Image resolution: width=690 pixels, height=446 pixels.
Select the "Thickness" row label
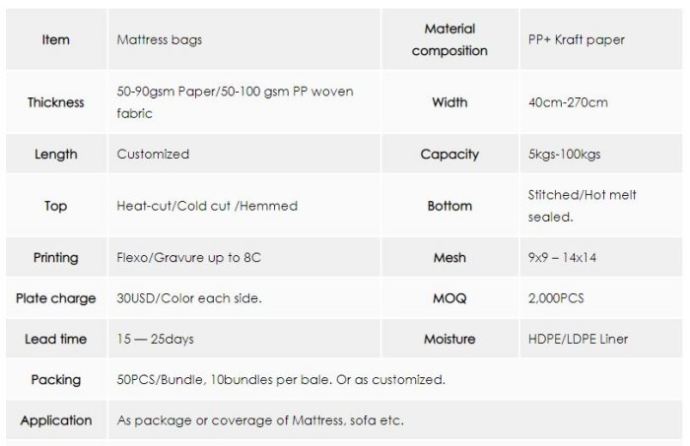point(56,102)
